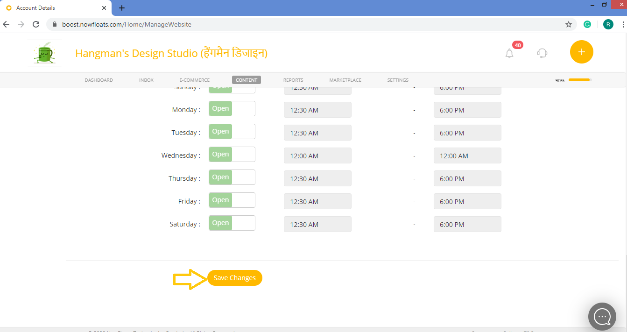Open Chrome three-dot menu
The height and width of the screenshot is (332, 627).
(x=623, y=24)
